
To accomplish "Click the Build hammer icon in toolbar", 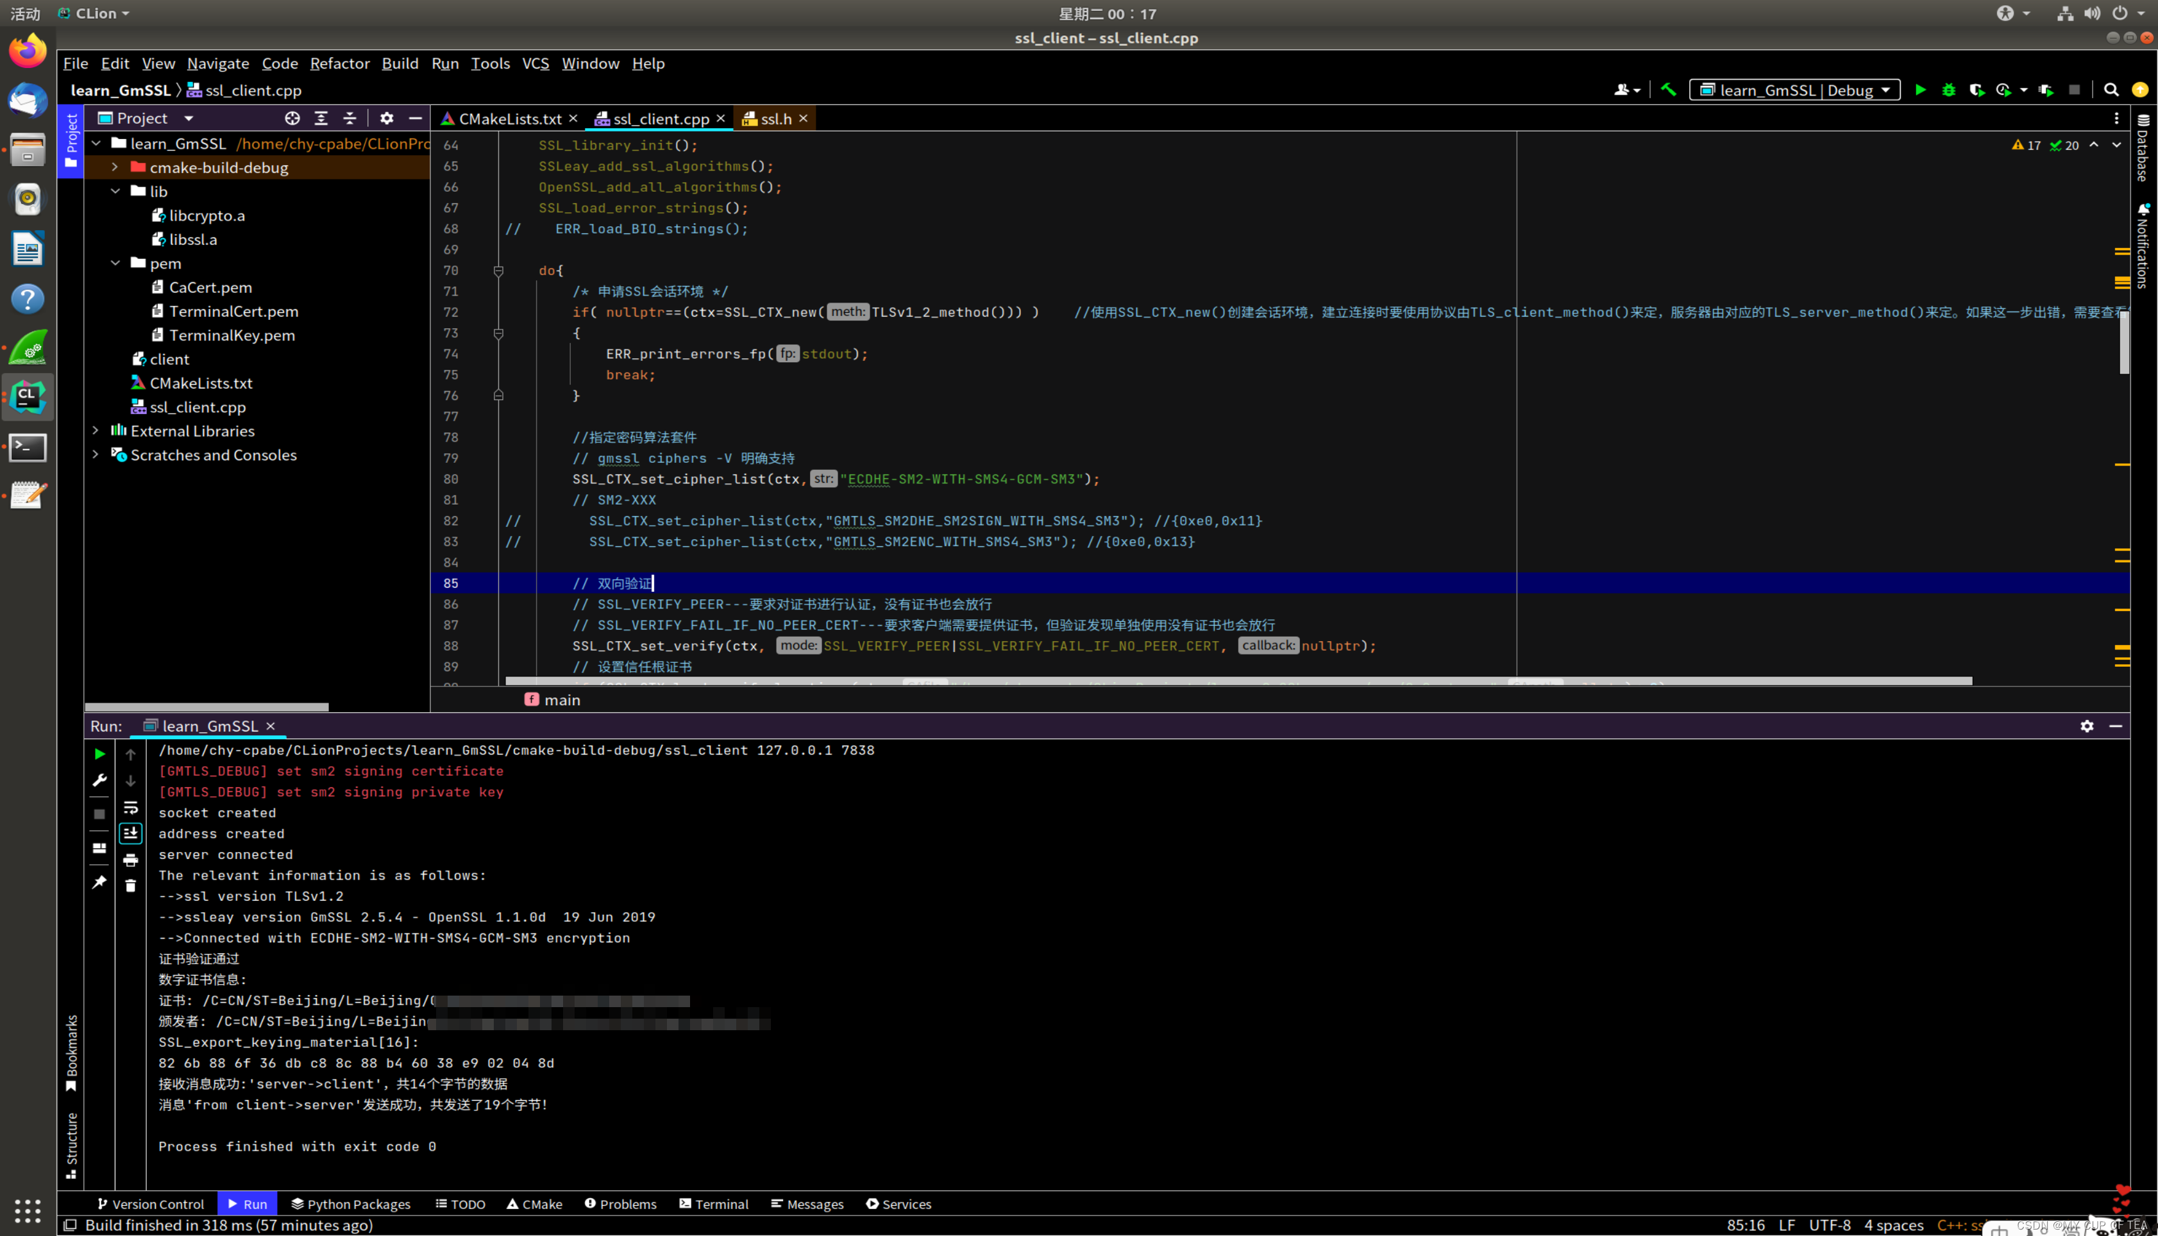I will coord(1668,90).
